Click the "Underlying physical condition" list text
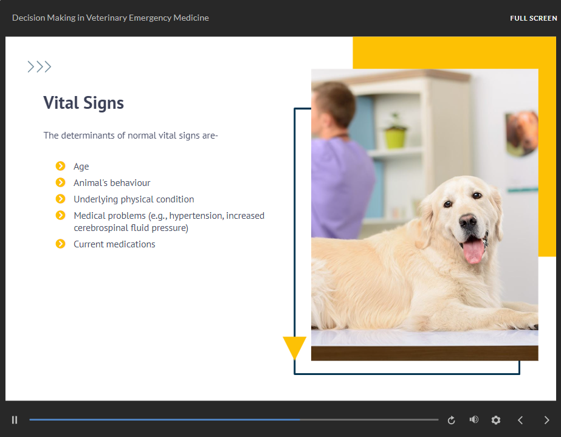Viewport: 561px width, 437px height. pyautogui.click(x=134, y=199)
